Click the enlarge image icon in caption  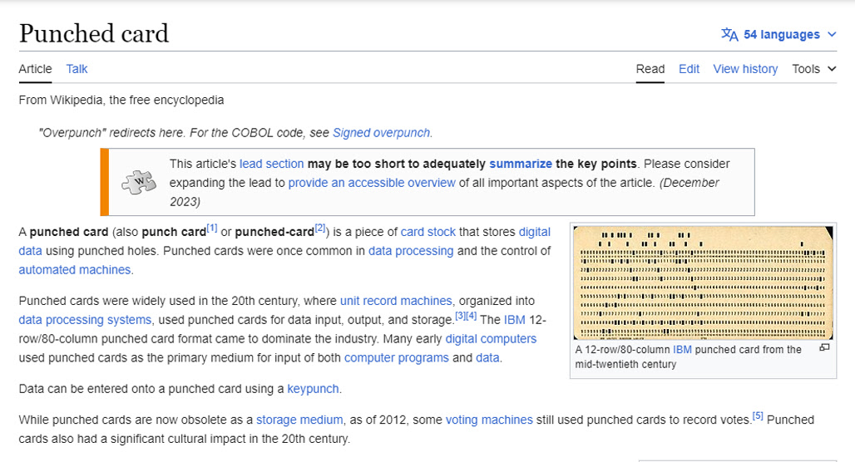[824, 347]
